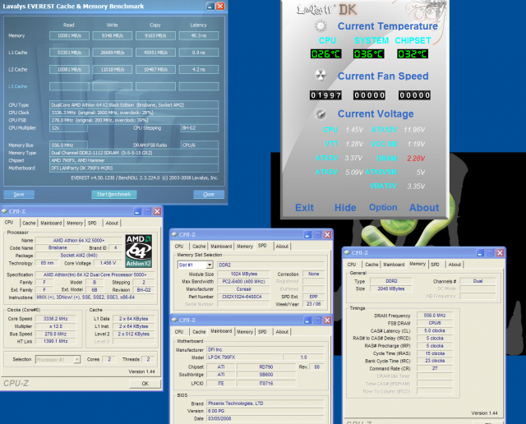
Task: Click the CPU-Z title icon in CPU window
Action: (x=5, y=211)
